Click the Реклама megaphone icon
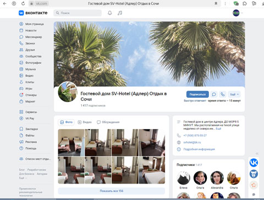The image size is (264, 200). tap(21, 142)
